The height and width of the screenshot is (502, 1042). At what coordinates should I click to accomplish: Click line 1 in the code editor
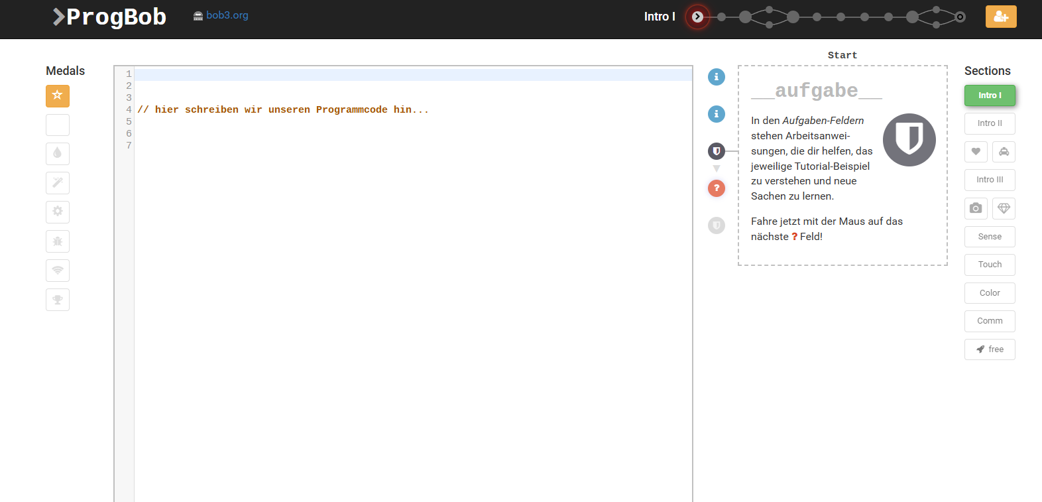pos(411,74)
